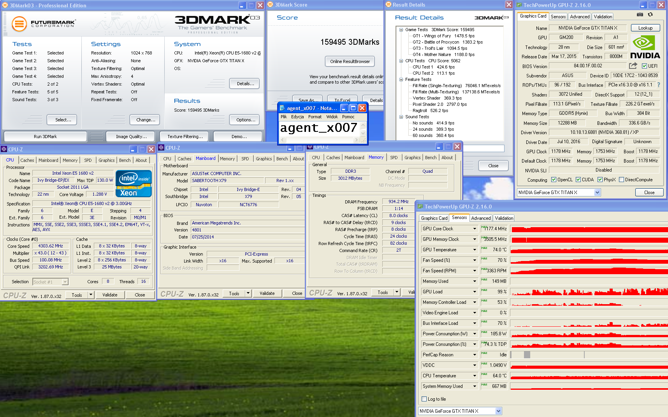Click the GPU Load sensor graph

click(x=589, y=292)
